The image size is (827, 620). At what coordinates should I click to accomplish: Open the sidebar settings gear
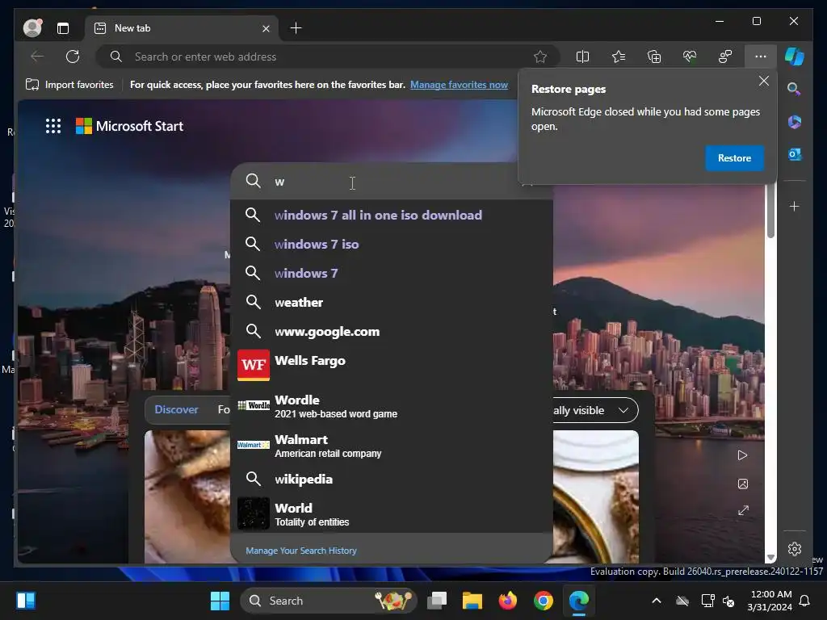795,549
